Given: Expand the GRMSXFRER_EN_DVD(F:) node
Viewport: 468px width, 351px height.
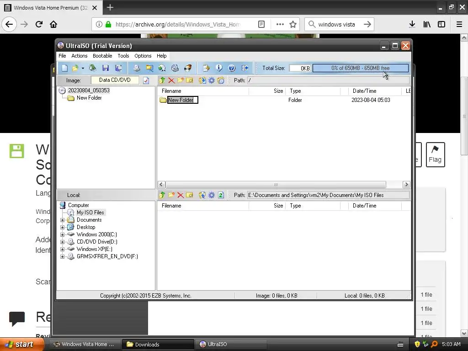Looking at the screenshot, I should coord(62,256).
